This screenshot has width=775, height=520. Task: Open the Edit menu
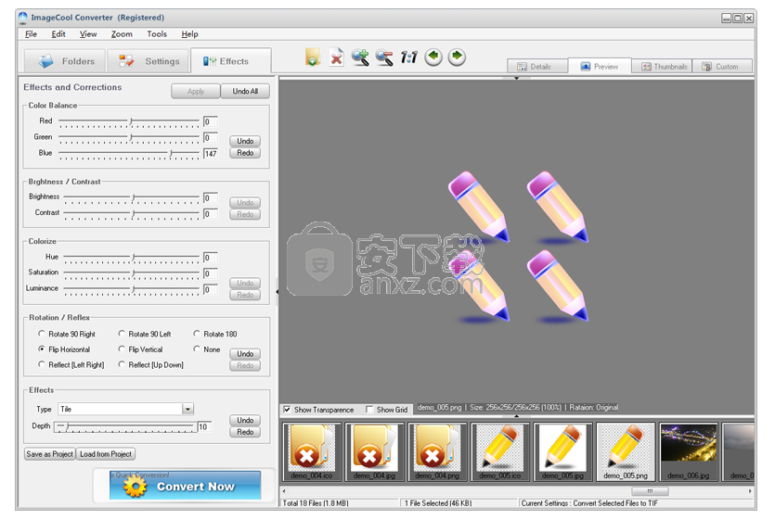point(58,34)
